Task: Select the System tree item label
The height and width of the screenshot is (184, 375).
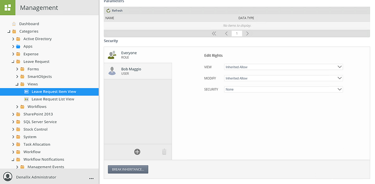Action: pyautogui.click(x=30, y=137)
